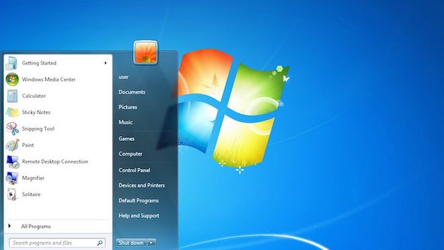Open the Music library

point(125,122)
